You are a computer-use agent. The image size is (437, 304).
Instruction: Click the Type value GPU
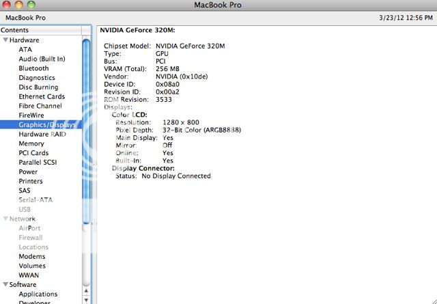pos(162,53)
